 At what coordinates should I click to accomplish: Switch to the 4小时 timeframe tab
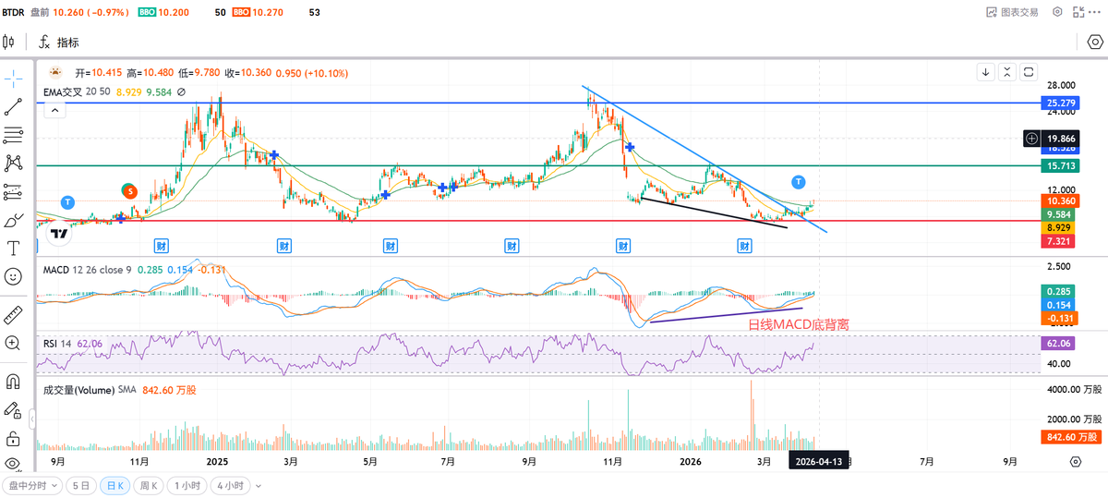click(229, 486)
